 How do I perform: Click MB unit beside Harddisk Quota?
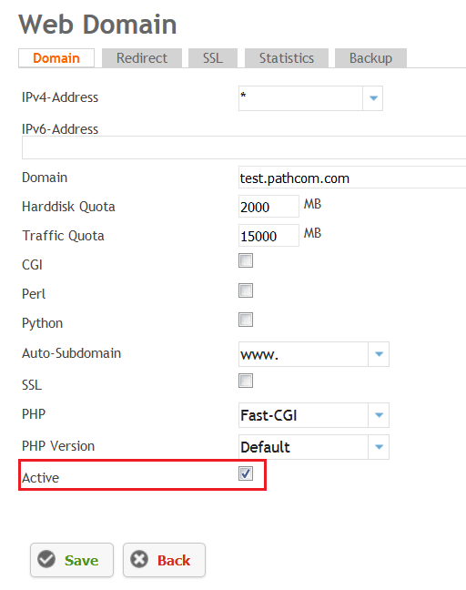[x=312, y=204]
